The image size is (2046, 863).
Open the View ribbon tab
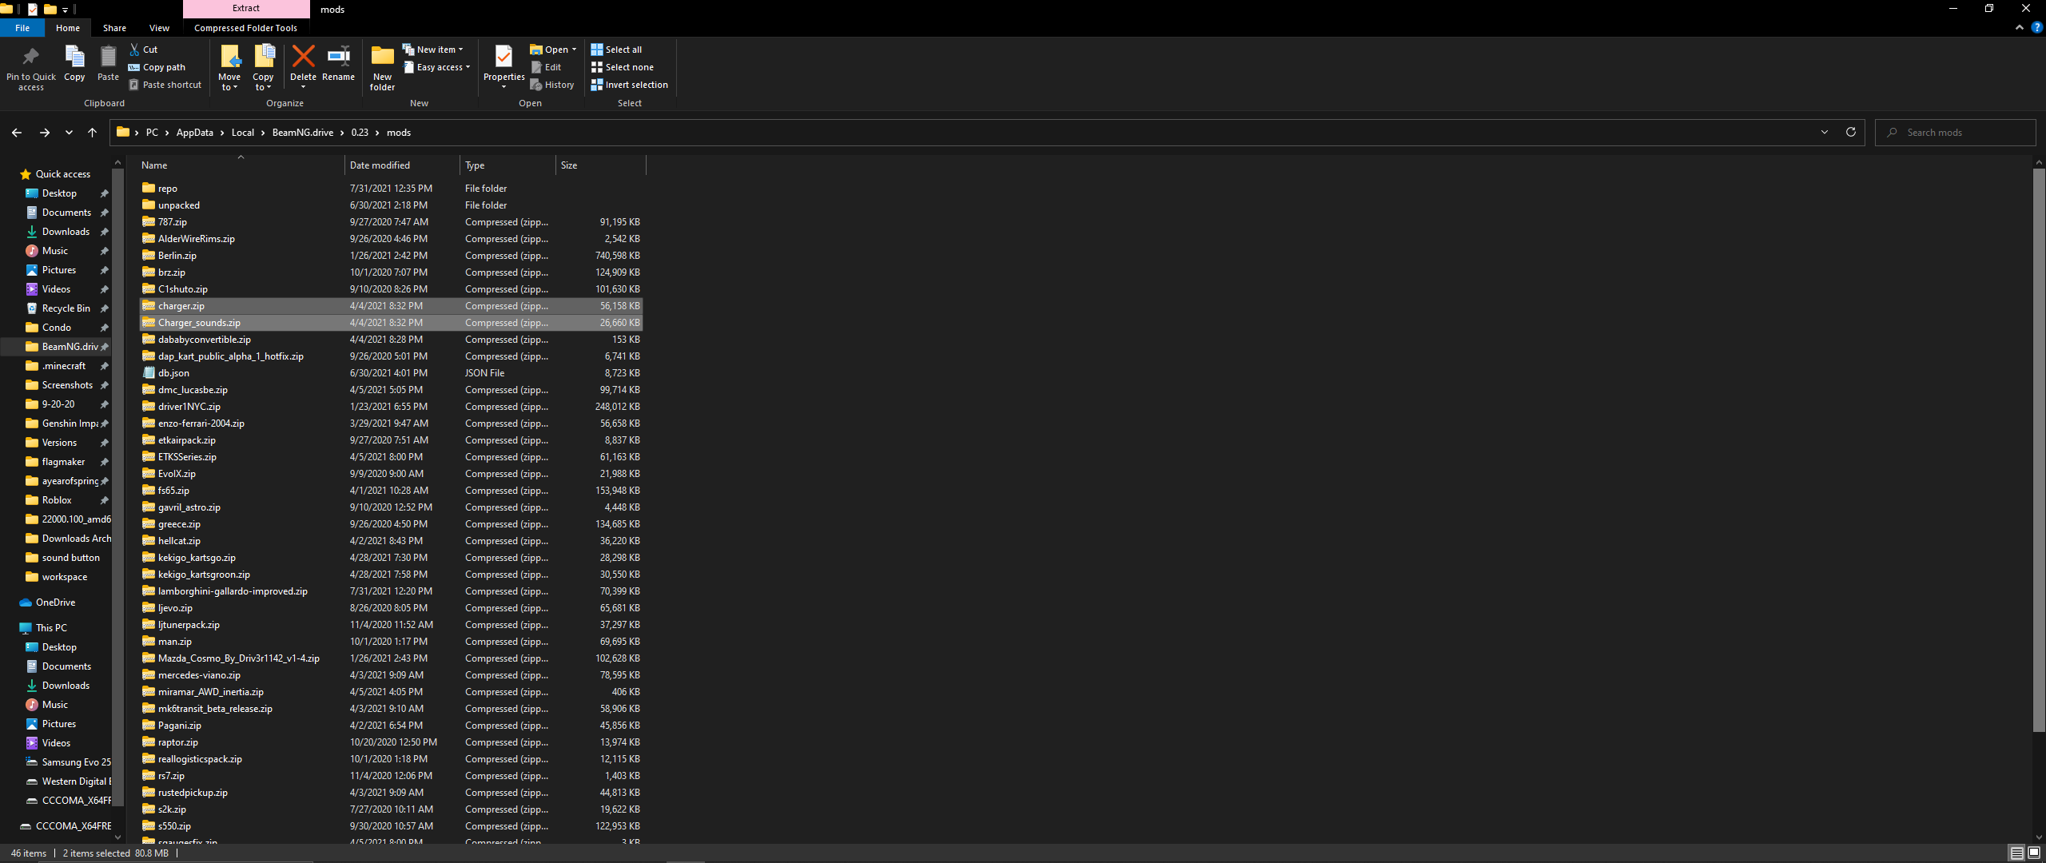(159, 28)
